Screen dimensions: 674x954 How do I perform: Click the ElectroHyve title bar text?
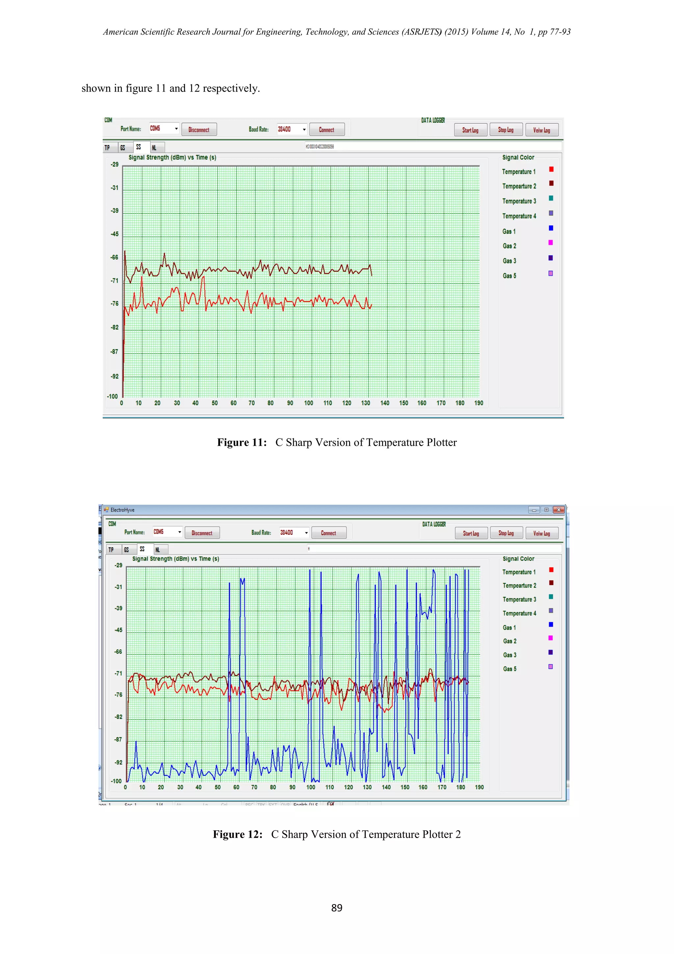pos(122,510)
